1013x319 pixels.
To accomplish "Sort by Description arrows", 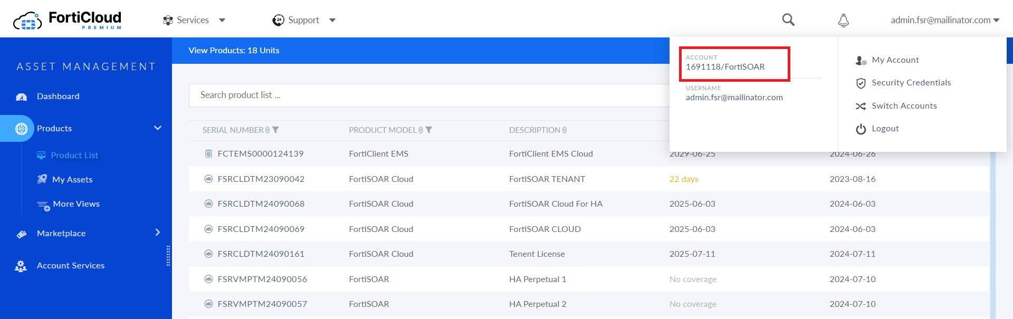I will (565, 130).
